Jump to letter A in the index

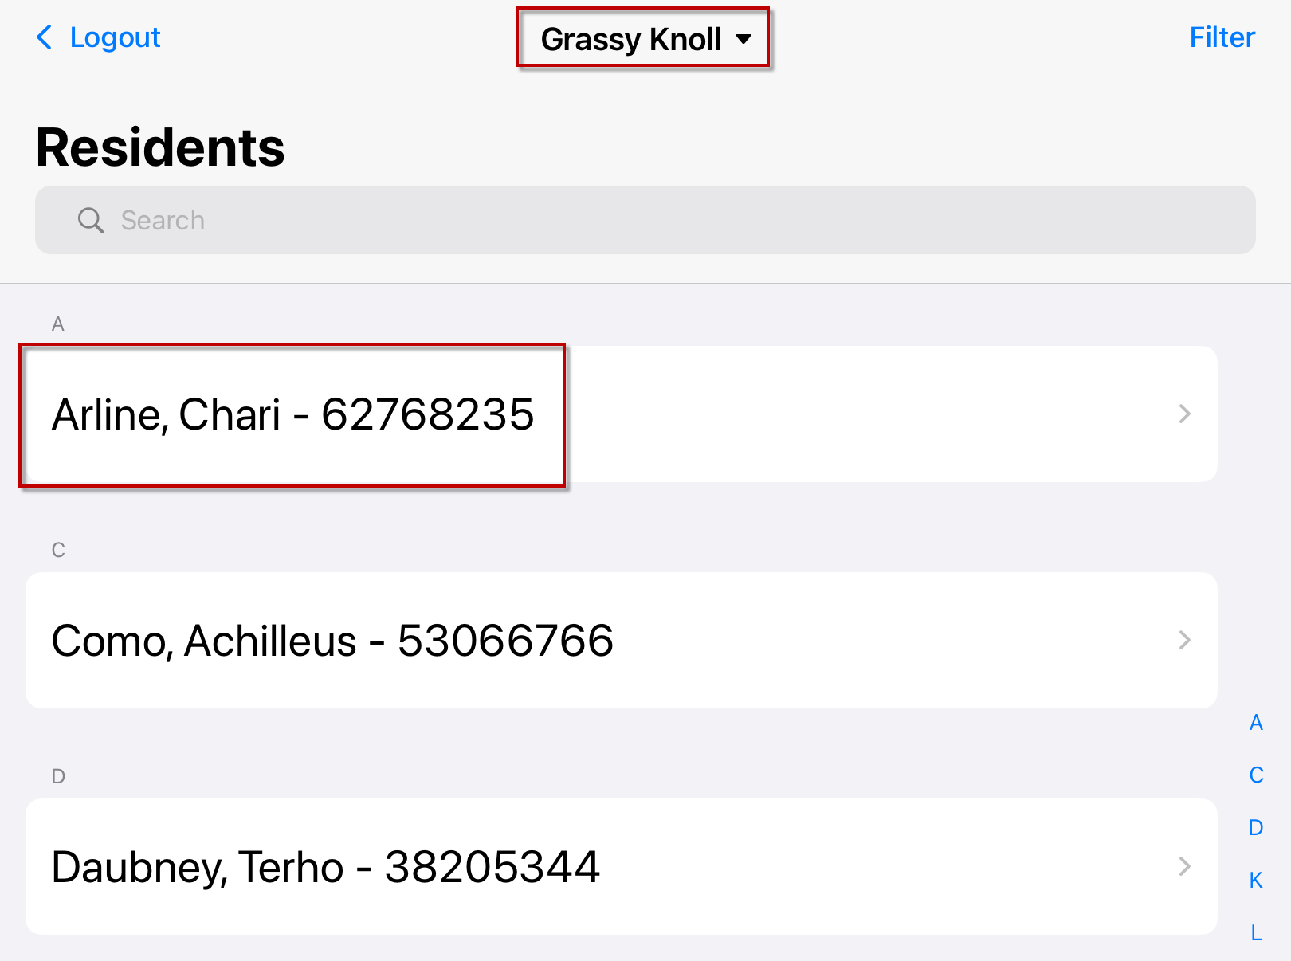(1256, 723)
